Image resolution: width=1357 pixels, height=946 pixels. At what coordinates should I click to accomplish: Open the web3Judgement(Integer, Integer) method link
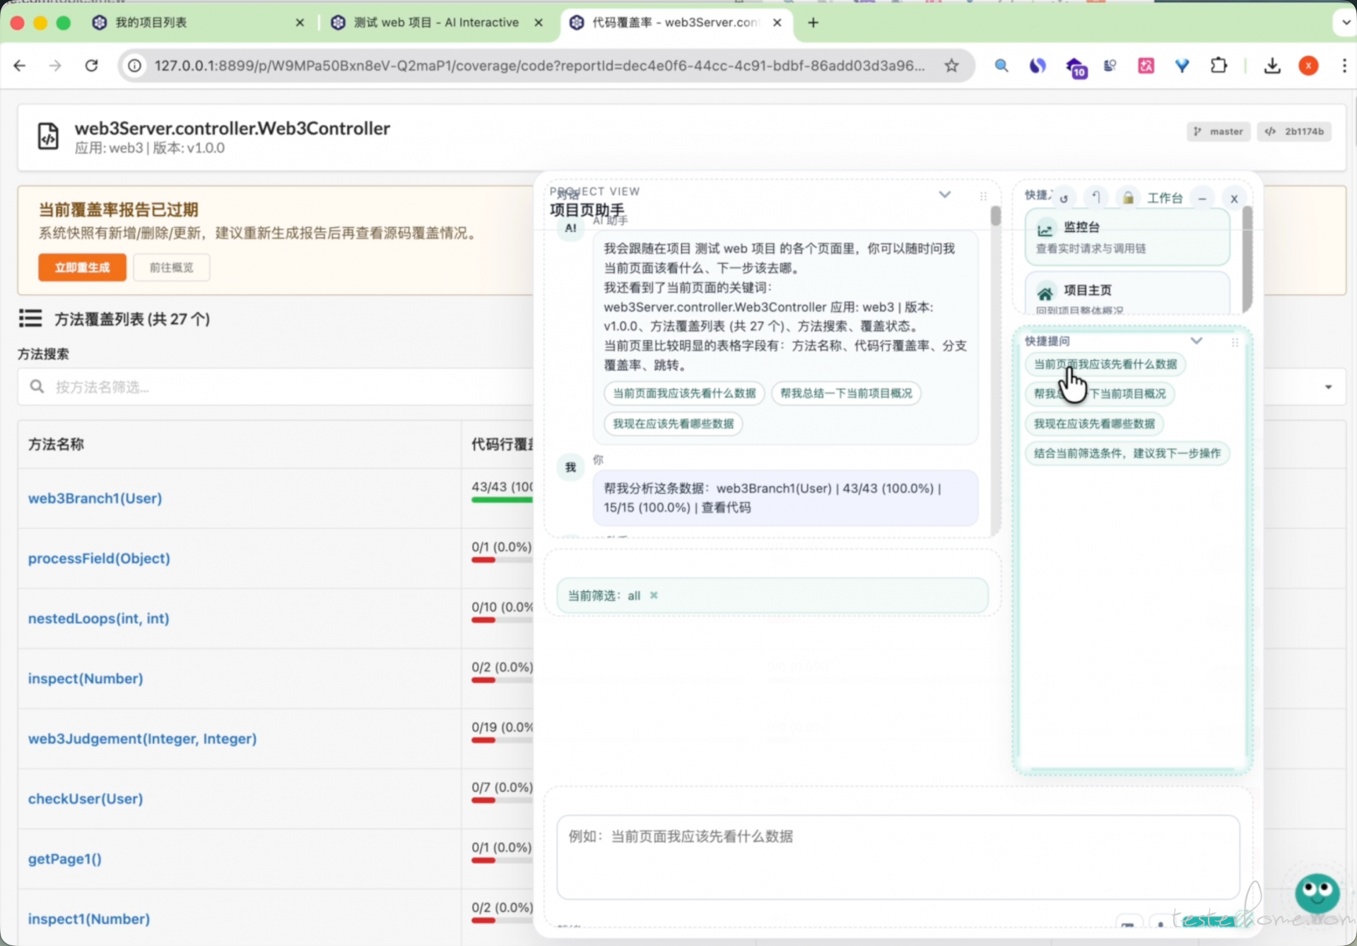click(x=142, y=738)
